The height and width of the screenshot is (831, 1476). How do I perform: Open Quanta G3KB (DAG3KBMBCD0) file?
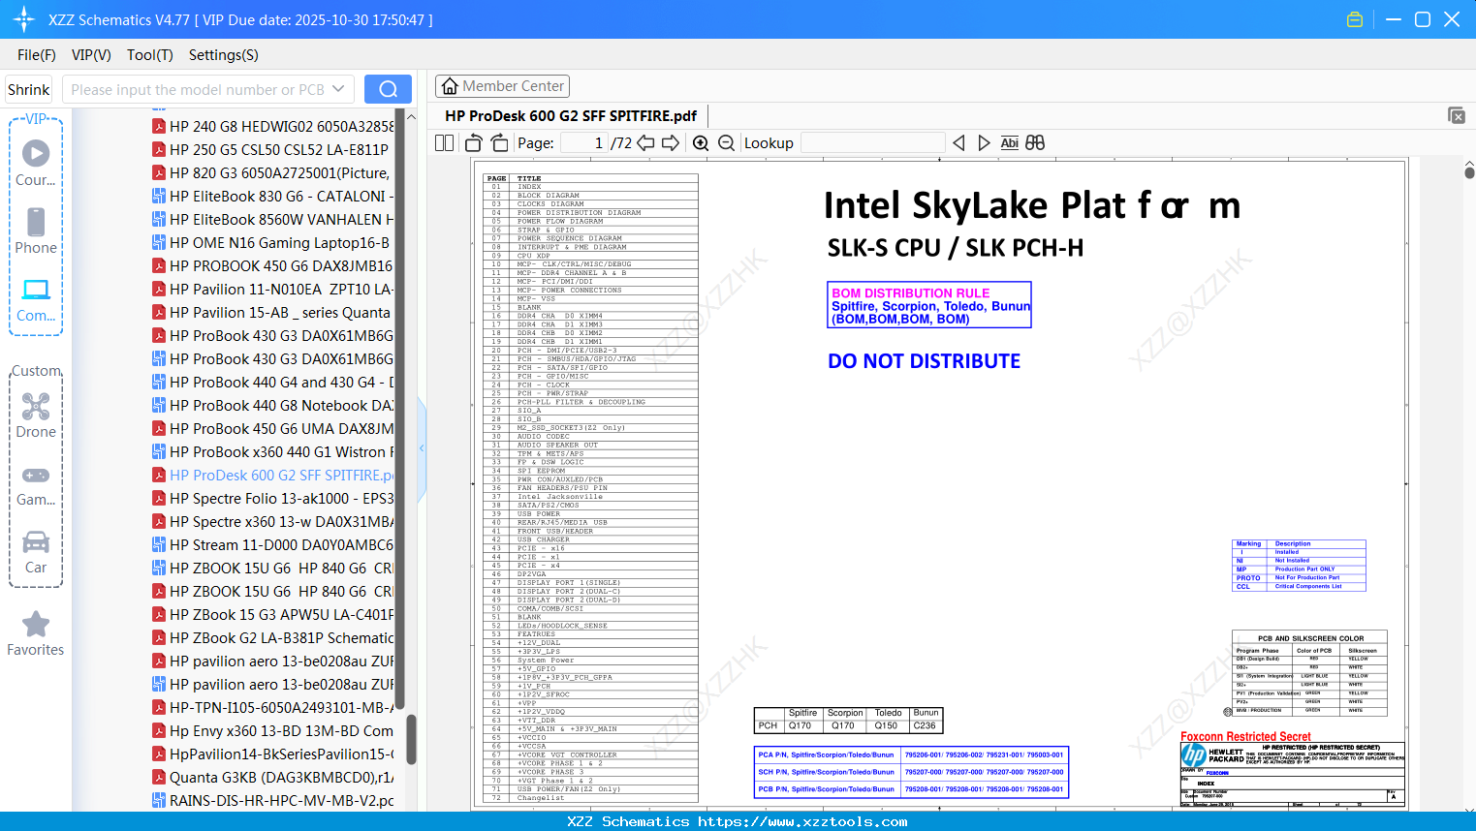[x=273, y=777]
